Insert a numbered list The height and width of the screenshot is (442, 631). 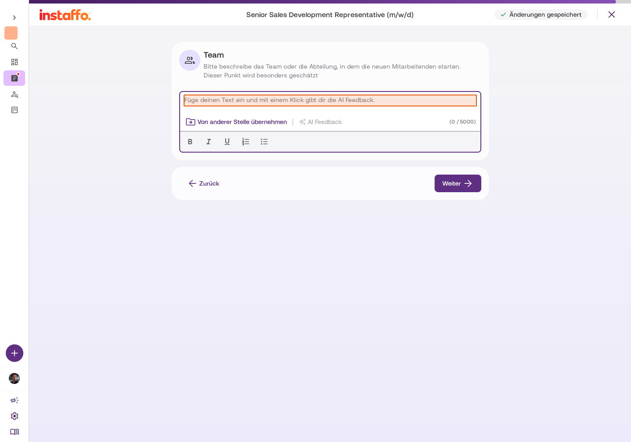246,142
